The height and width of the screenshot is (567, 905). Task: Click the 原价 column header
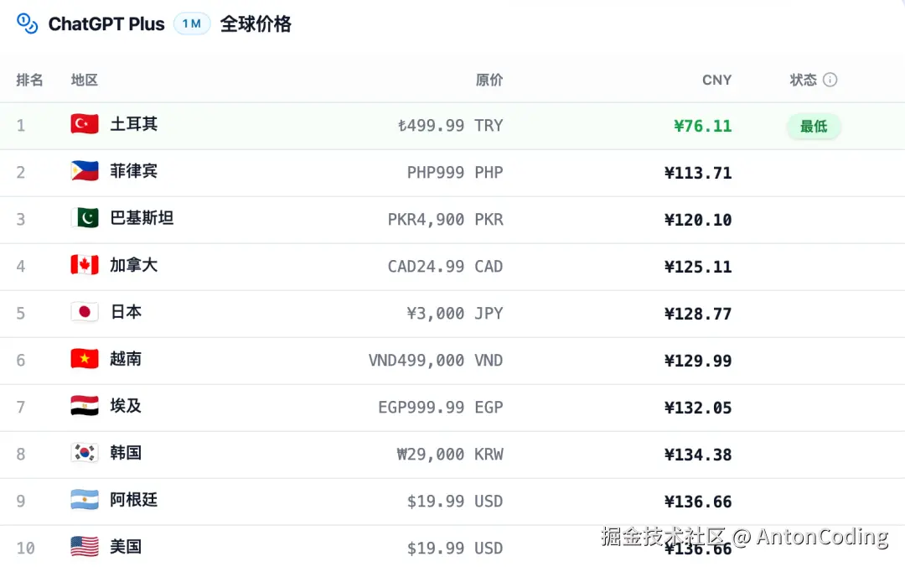coord(489,80)
